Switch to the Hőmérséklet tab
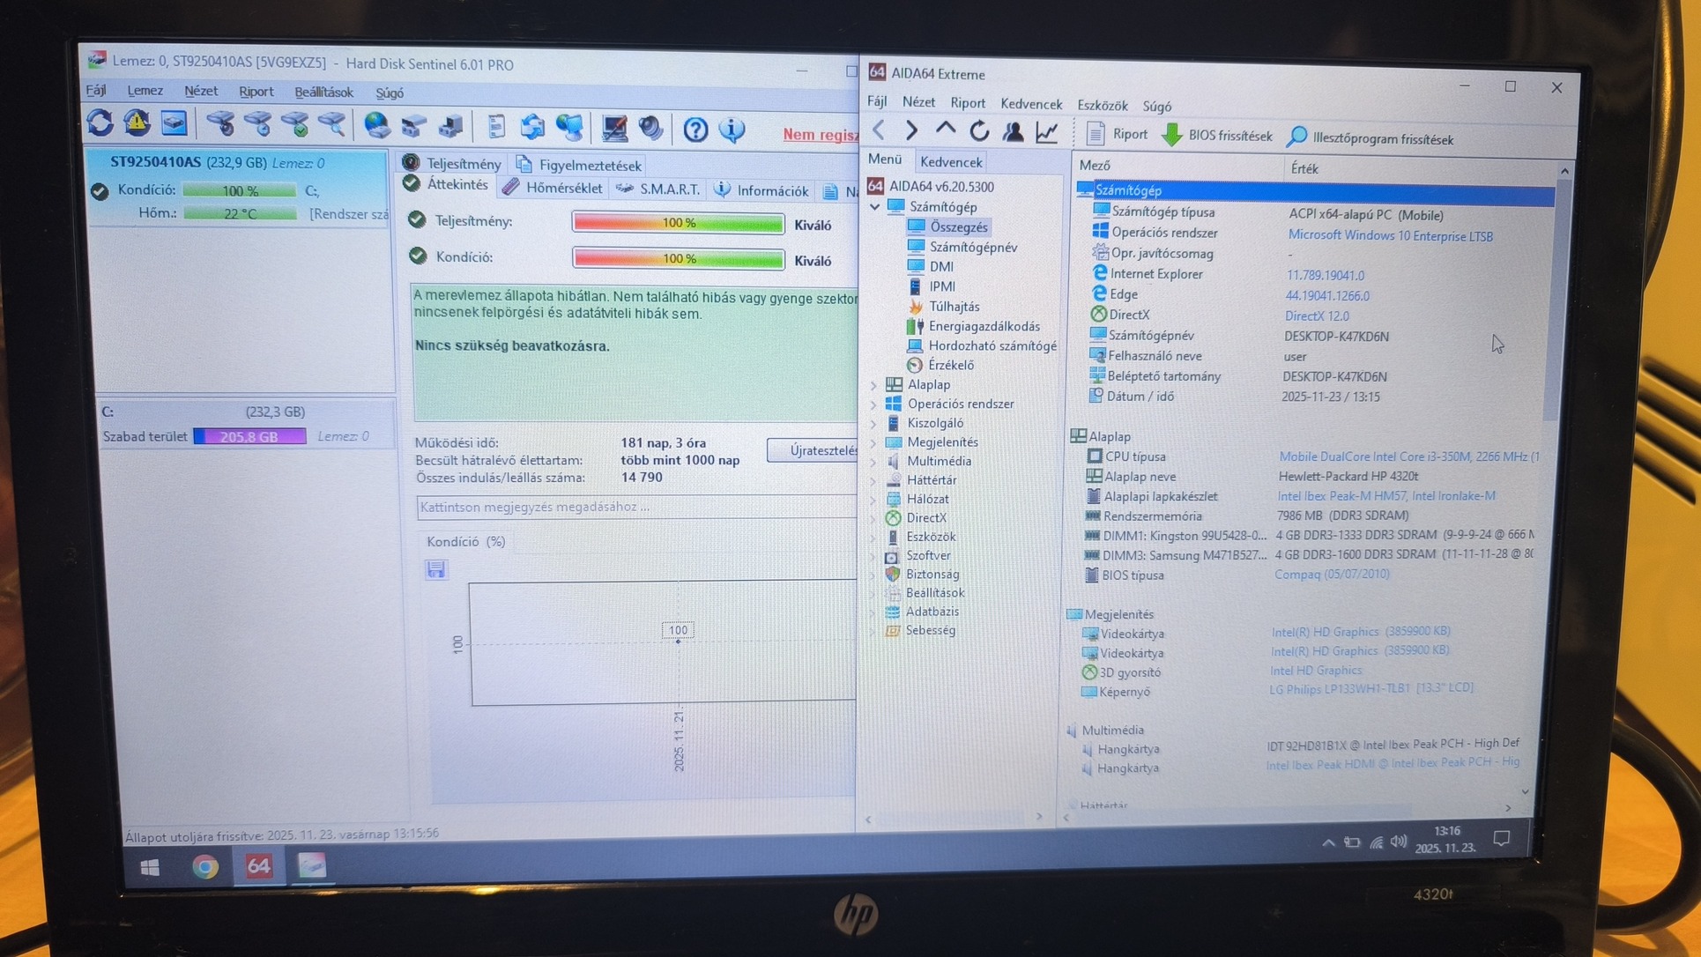 pyautogui.click(x=562, y=188)
